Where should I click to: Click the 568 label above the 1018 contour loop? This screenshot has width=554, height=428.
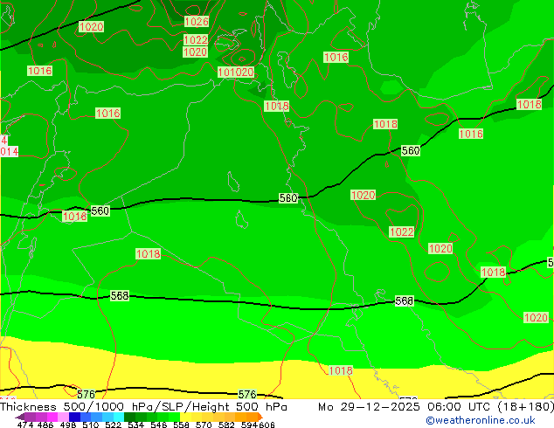point(120,295)
